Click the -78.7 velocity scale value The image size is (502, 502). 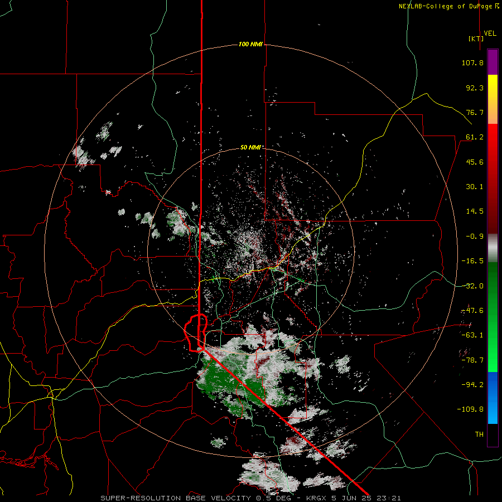(x=472, y=360)
